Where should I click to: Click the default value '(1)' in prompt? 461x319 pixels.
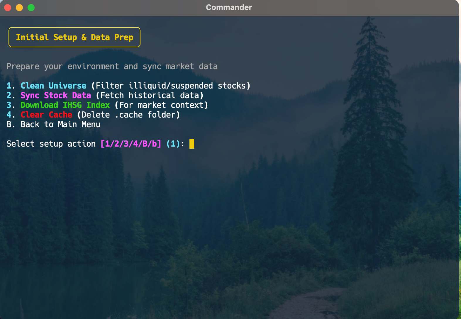[x=173, y=144]
